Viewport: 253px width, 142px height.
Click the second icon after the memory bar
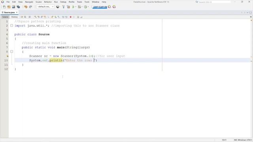pyautogui.click(x=114, y=7)
